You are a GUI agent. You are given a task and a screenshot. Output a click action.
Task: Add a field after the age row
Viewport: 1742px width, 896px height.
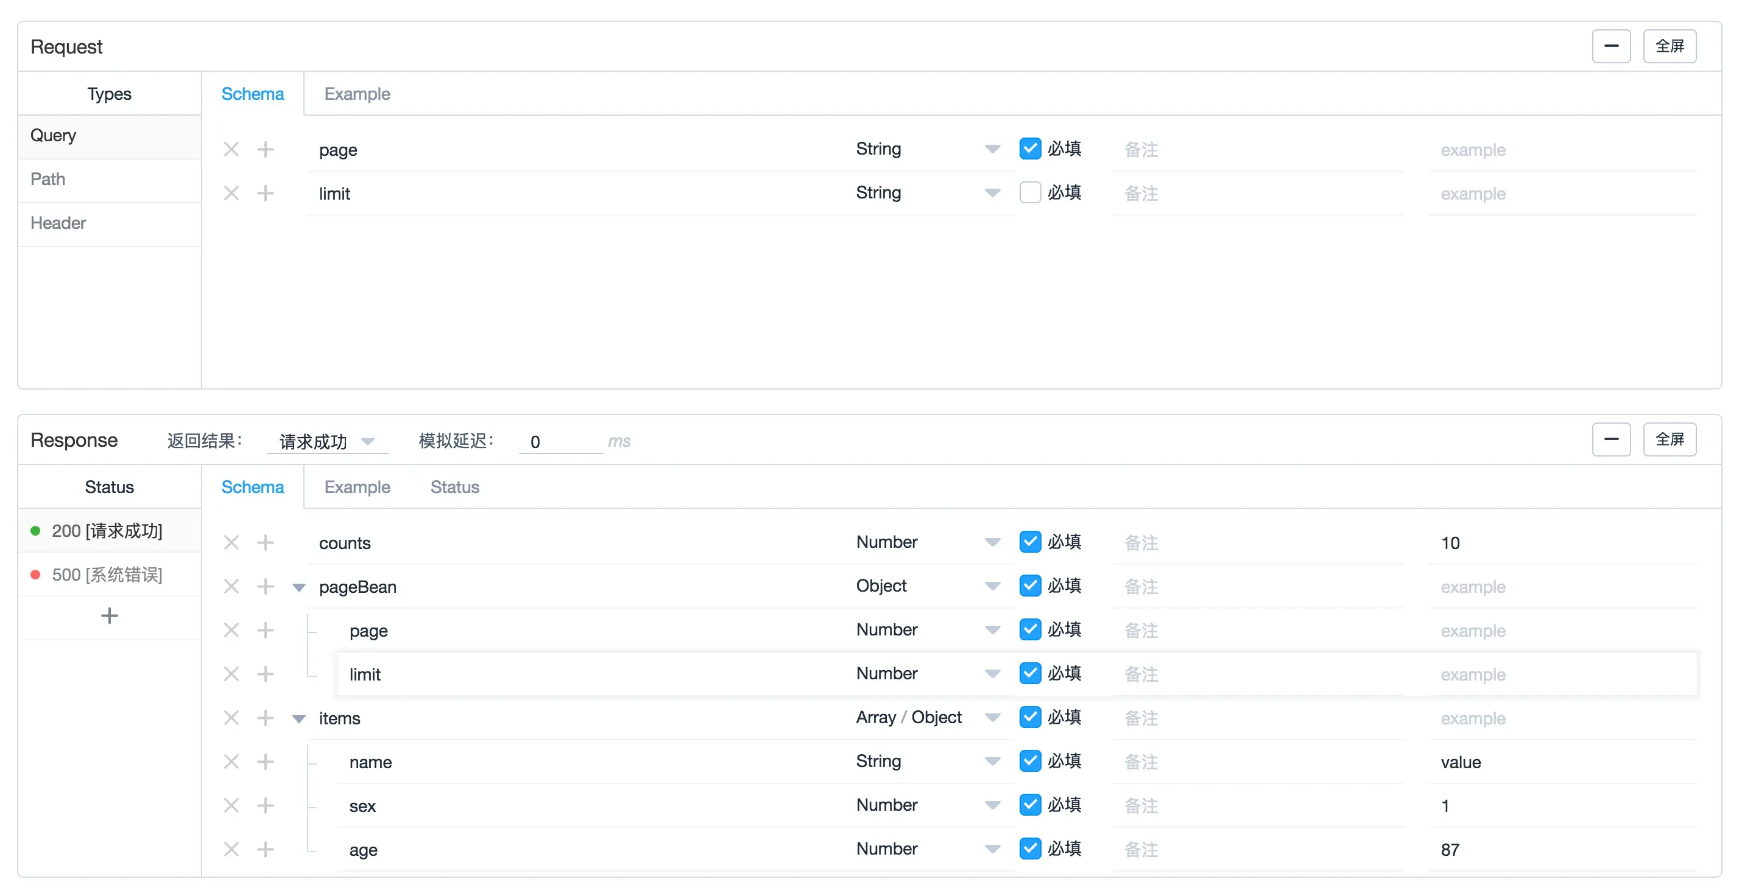pos(265,849)
